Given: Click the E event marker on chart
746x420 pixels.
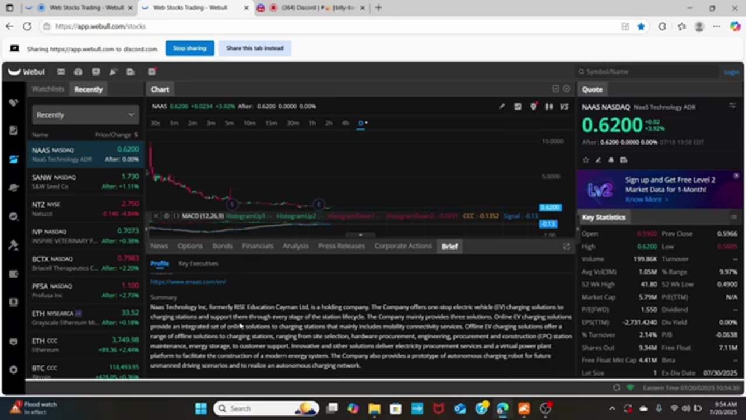Looking at the screenshot, I should coord(318,204).
